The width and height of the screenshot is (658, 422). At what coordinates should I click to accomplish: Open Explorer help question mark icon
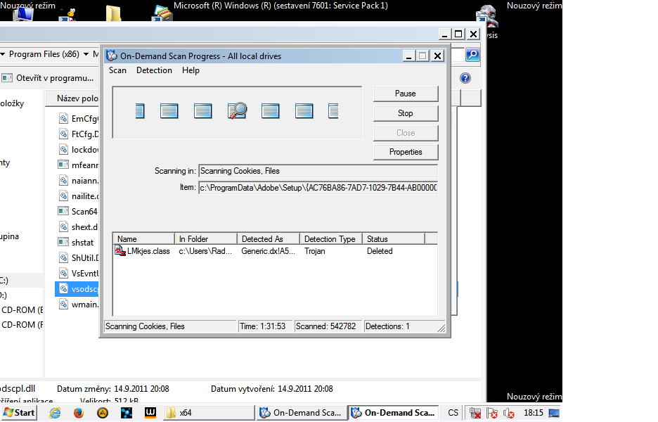pyautogui.click(x=465, y=78)
